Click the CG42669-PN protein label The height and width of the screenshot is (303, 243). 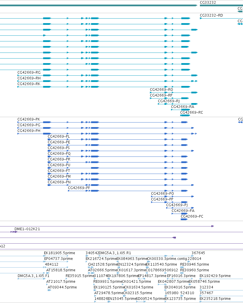[x=59, y=182]
